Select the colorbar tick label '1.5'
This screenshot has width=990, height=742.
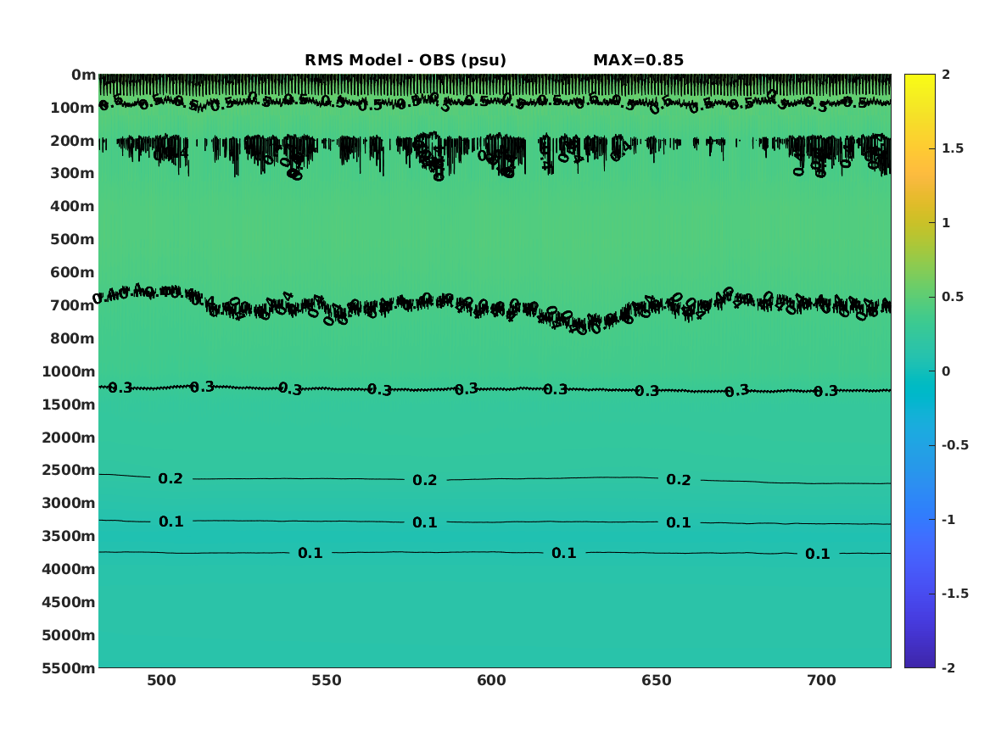pos(953,148)
